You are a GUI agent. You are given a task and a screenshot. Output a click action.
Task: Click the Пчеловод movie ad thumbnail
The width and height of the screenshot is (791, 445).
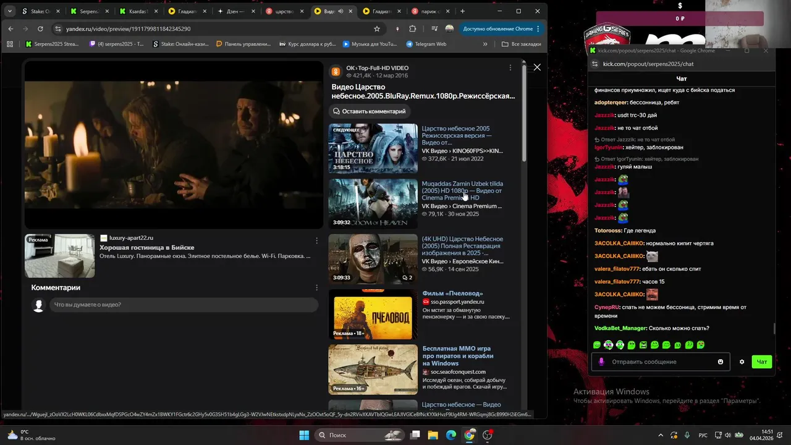[x=373, y=315]
